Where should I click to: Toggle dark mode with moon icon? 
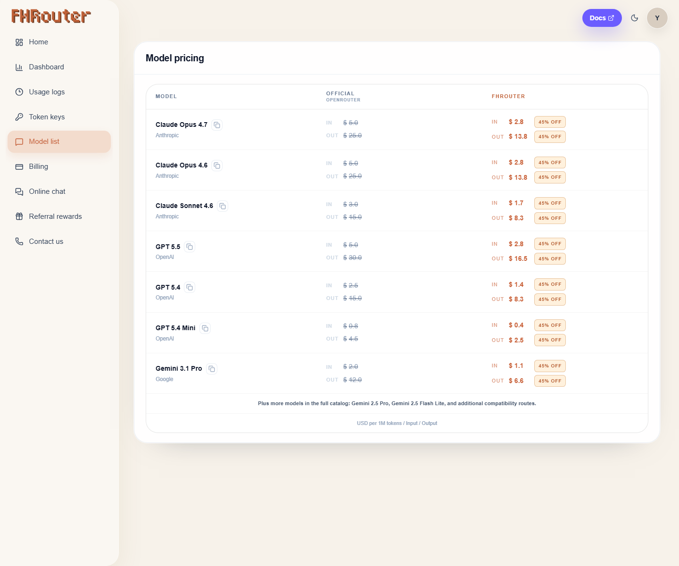[635, 18]
